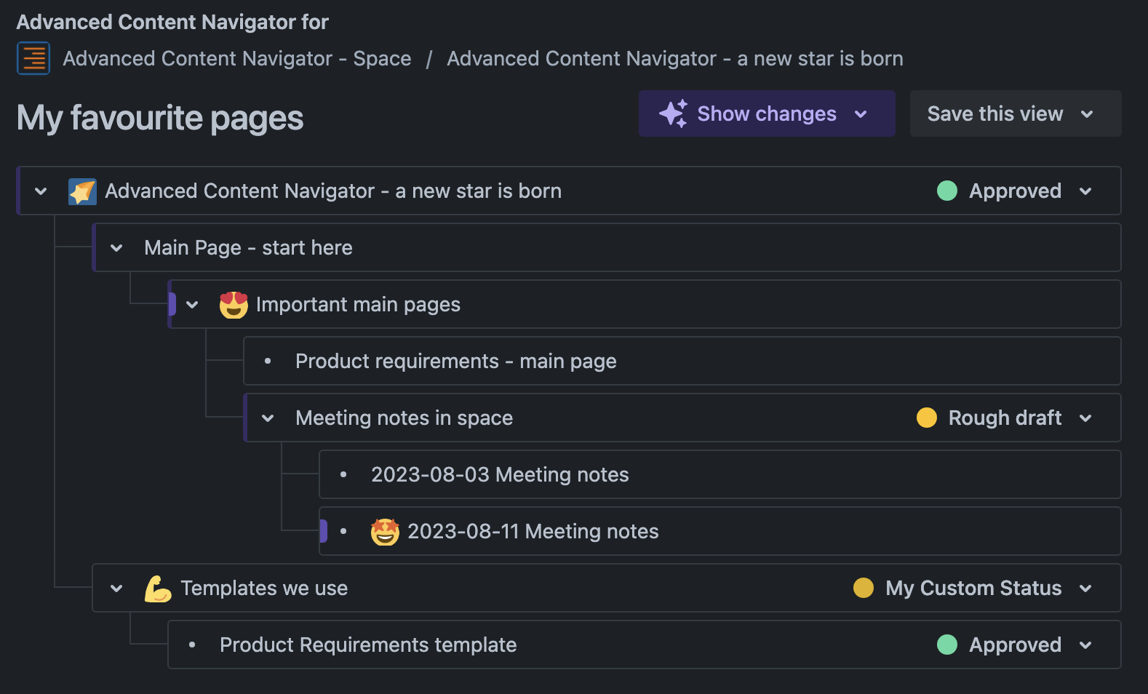1148x694 pixels.
Task: Collapse the Meeting notes in space node
Action: [268, 418]
